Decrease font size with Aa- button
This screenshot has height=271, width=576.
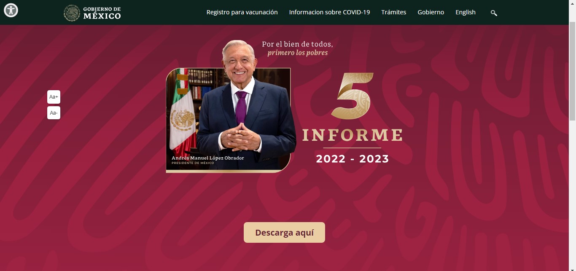54,113
